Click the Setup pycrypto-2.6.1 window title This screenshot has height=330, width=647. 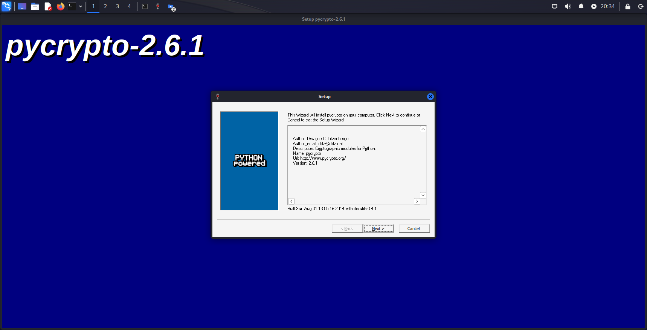[323, 19]
